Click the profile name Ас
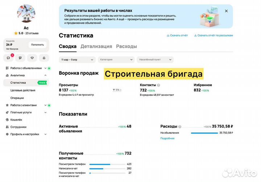 26,28
